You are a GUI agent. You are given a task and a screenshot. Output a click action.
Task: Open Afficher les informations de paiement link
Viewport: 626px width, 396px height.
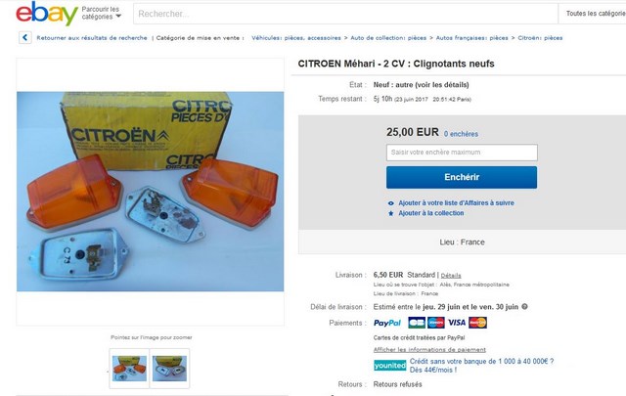[429, 350]
